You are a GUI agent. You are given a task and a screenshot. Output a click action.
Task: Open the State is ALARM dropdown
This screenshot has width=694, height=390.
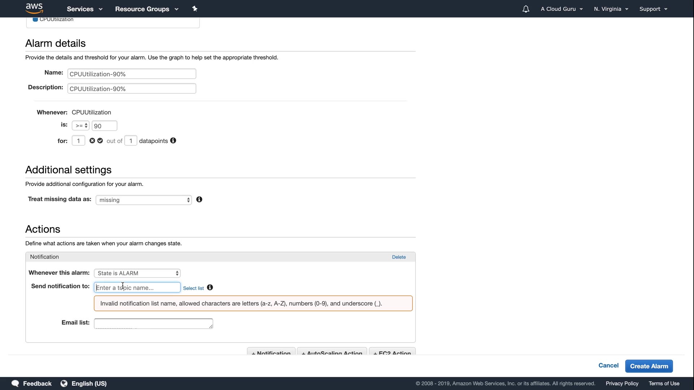pyautogui.click(x=137, y=273)
